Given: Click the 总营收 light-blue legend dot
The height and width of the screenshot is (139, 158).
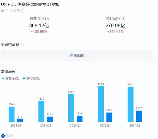Looking at the screenshot, I should 3,78.
